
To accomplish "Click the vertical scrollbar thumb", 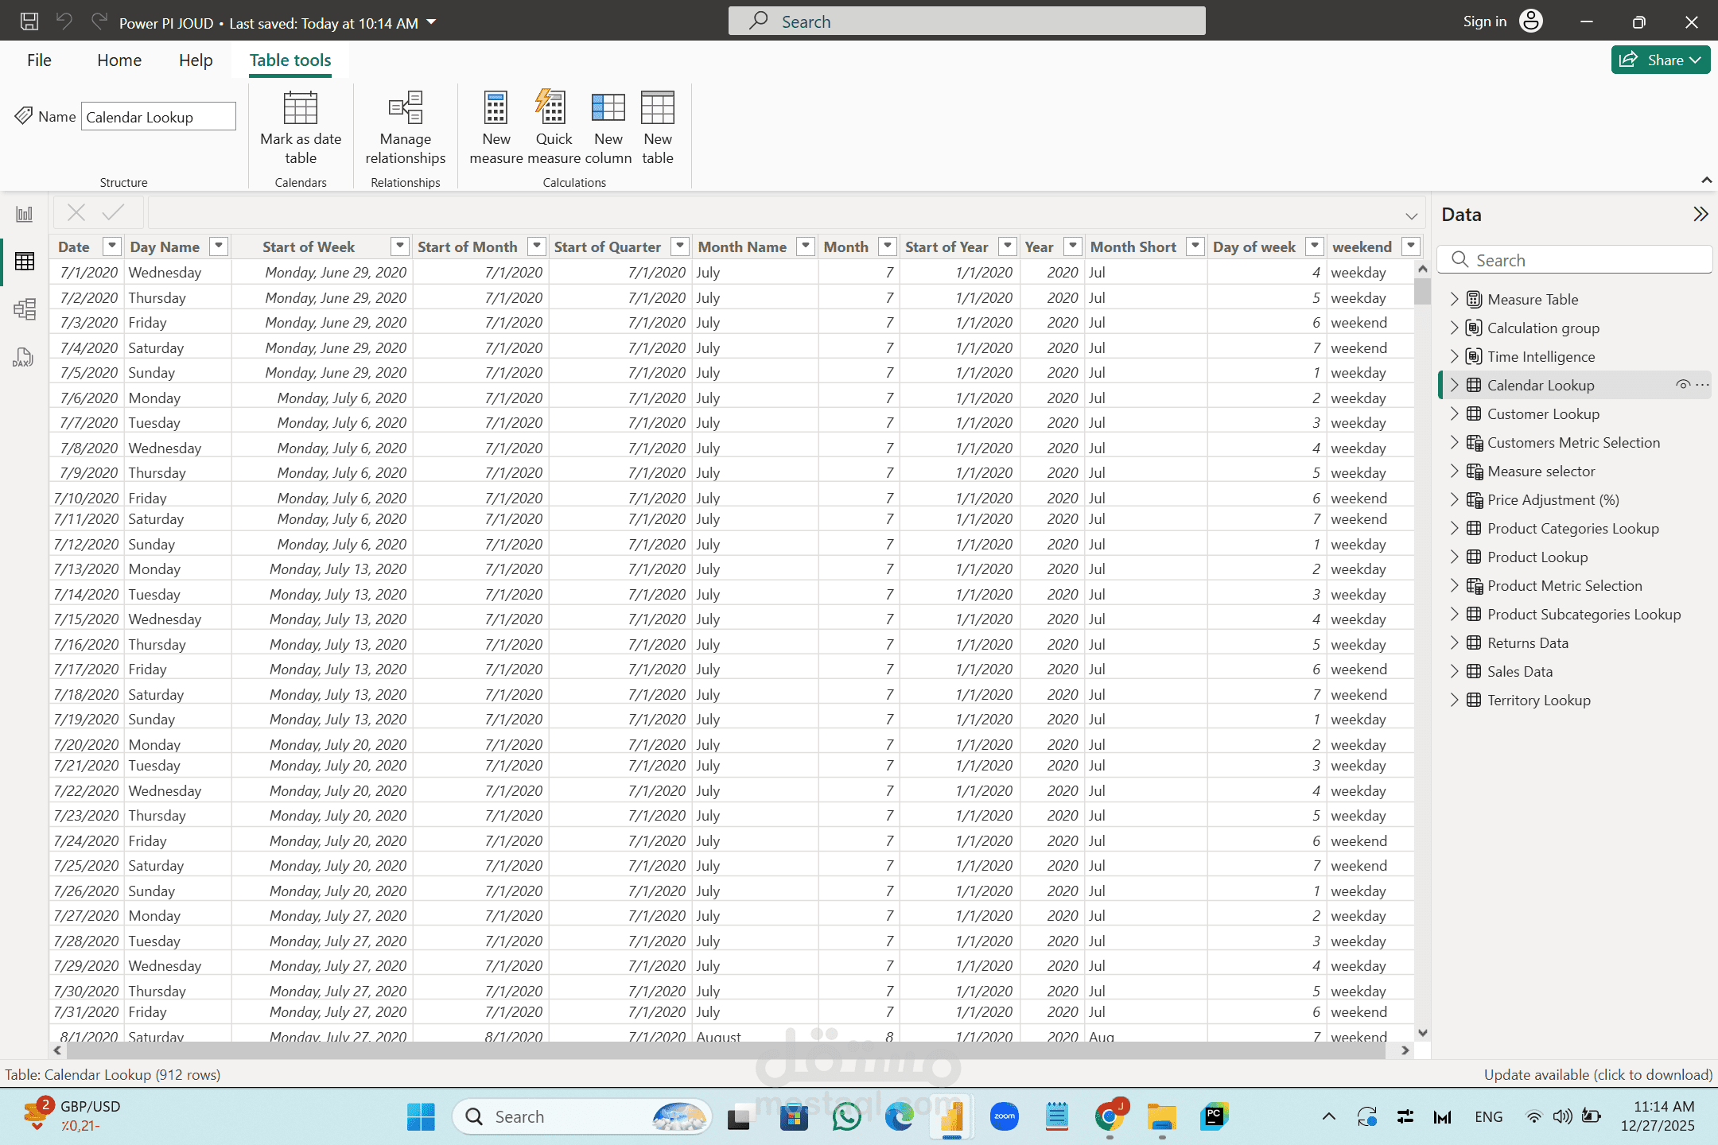I will tap(1422, 291).
